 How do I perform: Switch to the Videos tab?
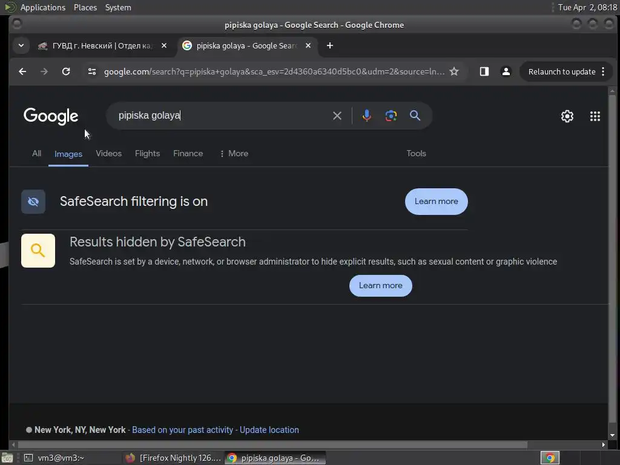coord(109,153)
